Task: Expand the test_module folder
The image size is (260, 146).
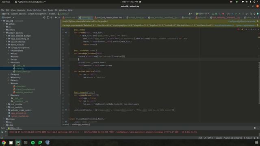Action: click(x=6, y=104)
